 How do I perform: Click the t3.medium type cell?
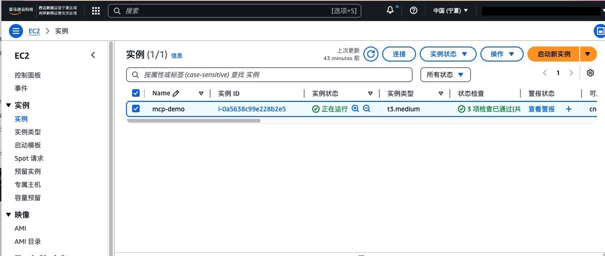[x=404, y=109]
